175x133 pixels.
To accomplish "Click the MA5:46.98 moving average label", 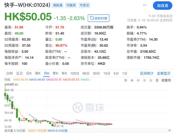I will [21, 80].
